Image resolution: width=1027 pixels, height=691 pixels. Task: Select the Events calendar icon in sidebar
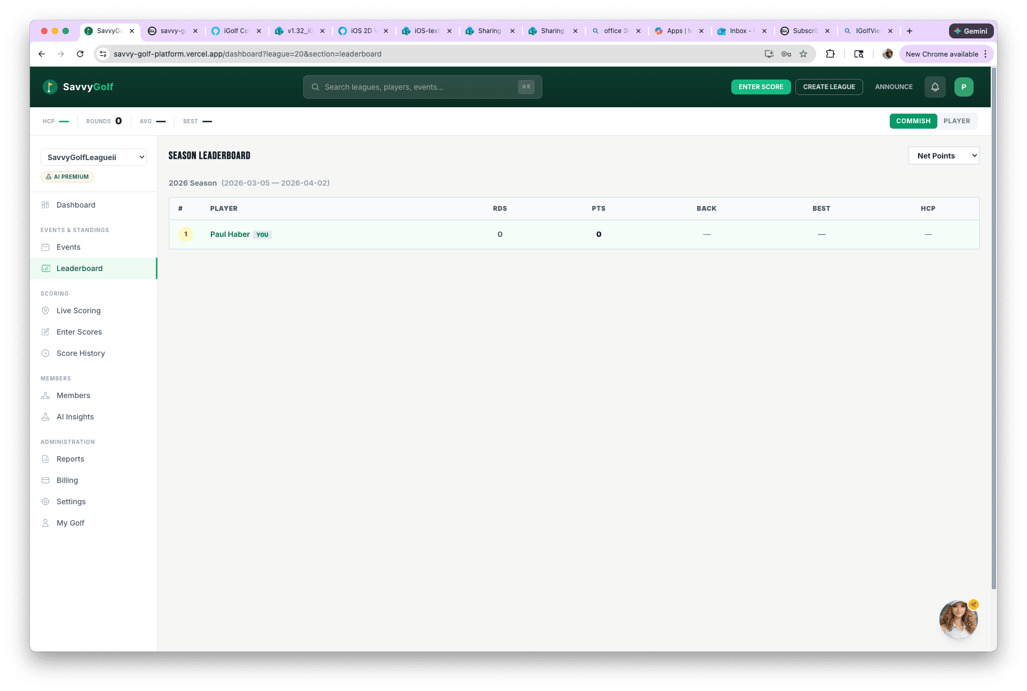click(x=46, y=247)
